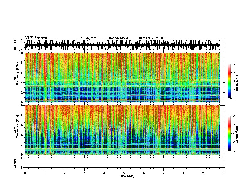Click the "start UT = 2:0:1" text
This screenshot has width=251, height=194.
pyautogui.click(x=153, y=38)
